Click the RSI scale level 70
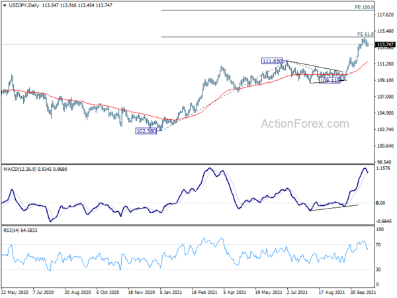Viewport: 397px width, 298px height. click(378, 245)
